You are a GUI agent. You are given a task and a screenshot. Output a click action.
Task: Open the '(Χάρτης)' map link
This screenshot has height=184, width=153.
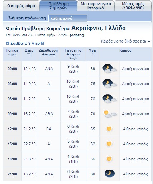click(77, 35)
